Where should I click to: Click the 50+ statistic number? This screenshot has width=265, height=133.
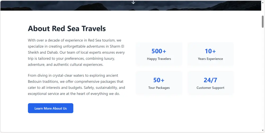click(159, 80)
